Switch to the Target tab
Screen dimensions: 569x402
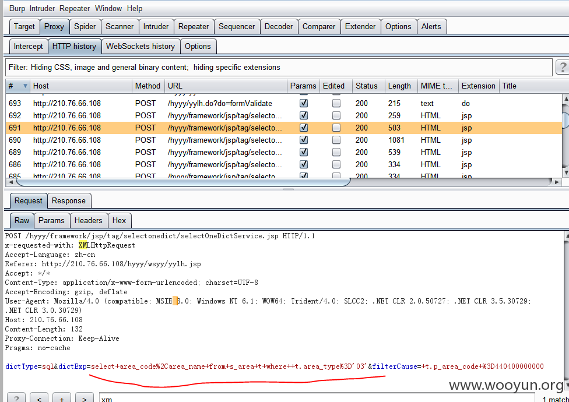(24, 27)
